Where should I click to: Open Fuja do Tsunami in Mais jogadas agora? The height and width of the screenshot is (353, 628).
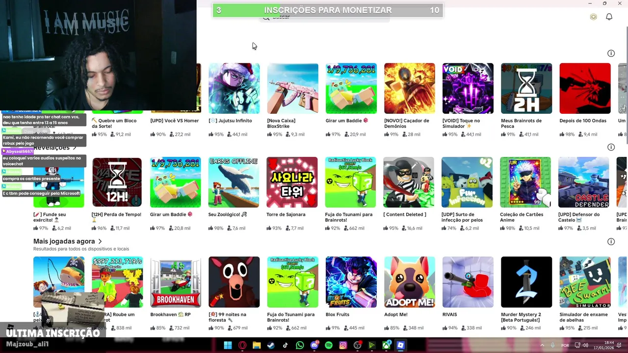[292, 282]
